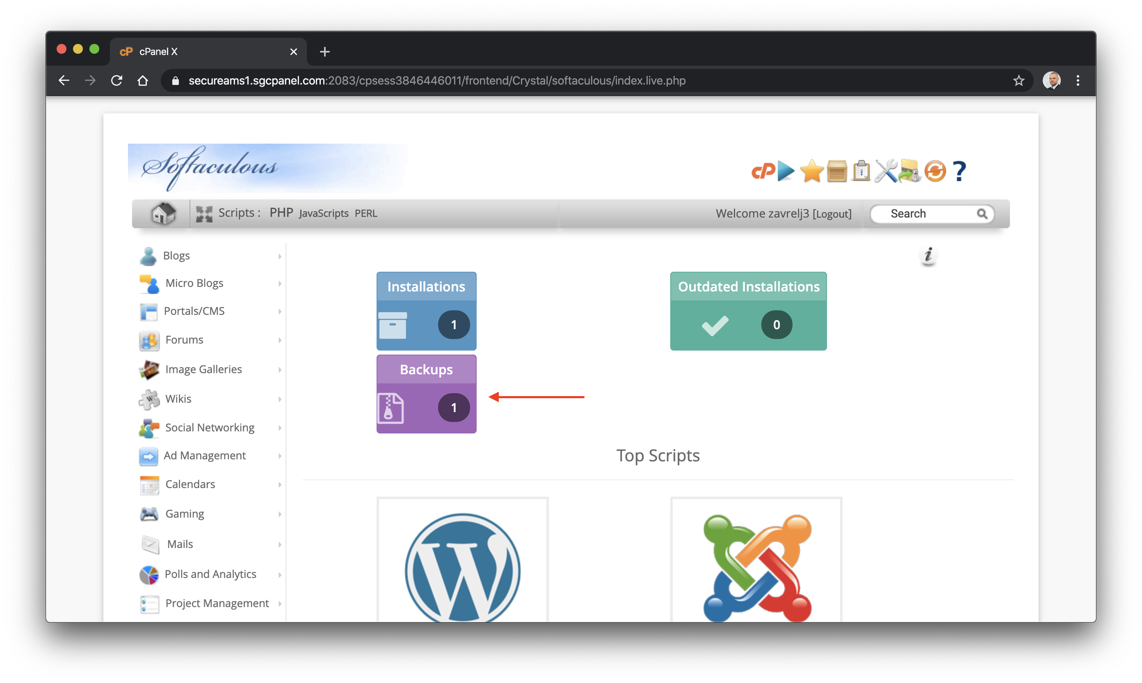Screen dimensions: 1142x683
Task: Expand the Calendars category arrow
Action: click(x=279, y=485)
